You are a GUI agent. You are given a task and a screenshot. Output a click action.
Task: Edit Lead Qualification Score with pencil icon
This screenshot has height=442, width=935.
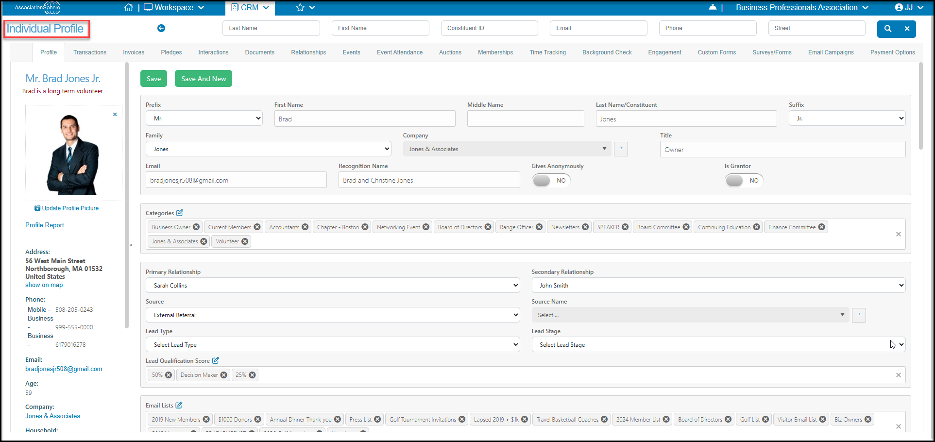[x=216, y=360]
